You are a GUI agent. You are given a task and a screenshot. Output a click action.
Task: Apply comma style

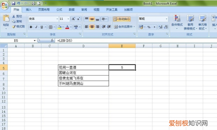[x=154, y=27]
